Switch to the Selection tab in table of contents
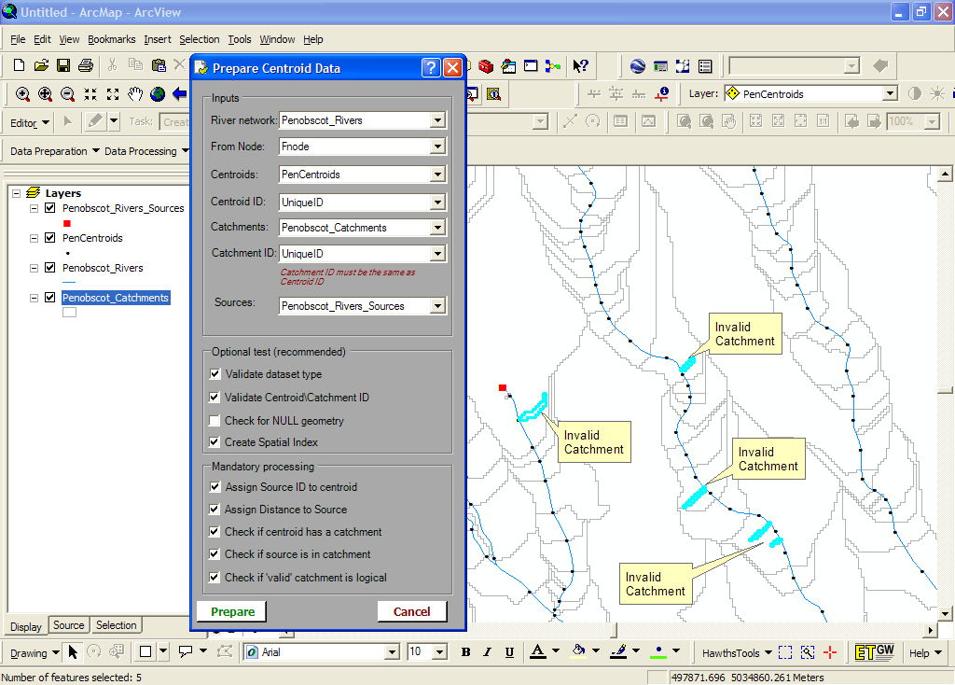This screenshot has height=685, width=955. point(116,625)
